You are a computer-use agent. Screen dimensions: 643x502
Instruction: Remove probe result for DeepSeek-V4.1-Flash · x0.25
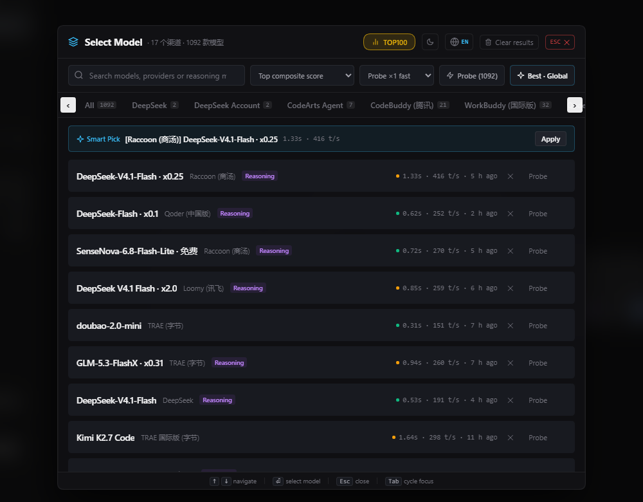click(511, 176)
